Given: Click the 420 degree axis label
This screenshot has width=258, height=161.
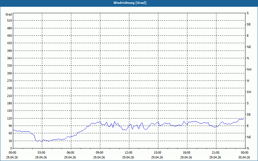Looking at the screenshot, I should coord(10,43).
